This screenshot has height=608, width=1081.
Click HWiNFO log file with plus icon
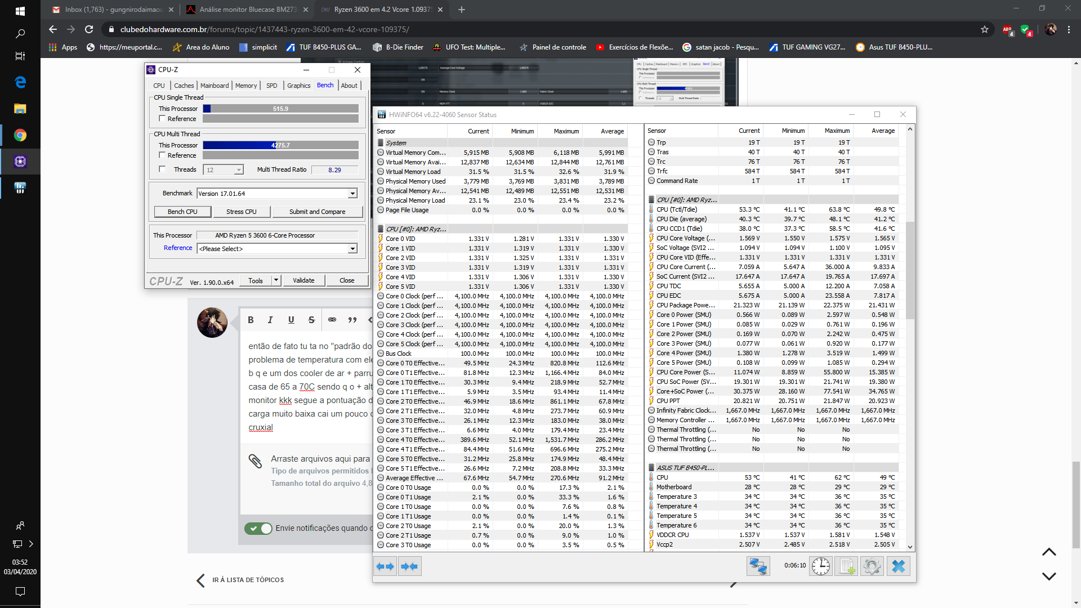point(846,566)
